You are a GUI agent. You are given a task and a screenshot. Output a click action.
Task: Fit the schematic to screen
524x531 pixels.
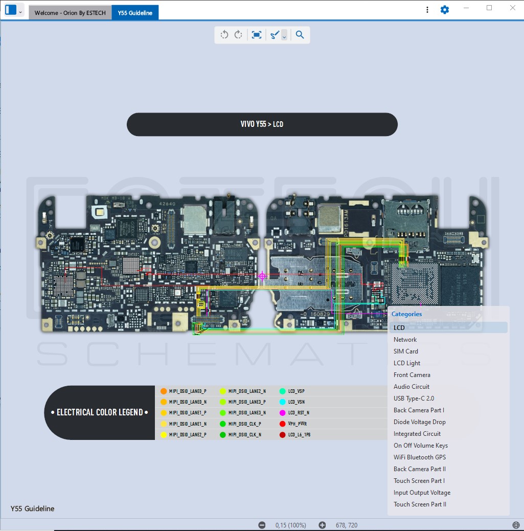click(x=257, y=35)
